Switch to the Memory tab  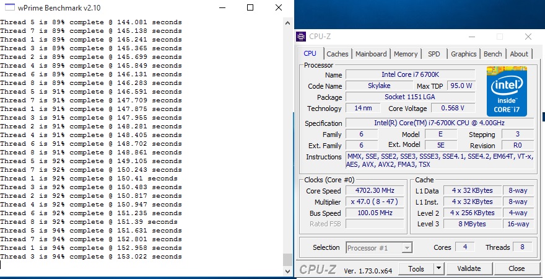pyautogui.click(x=405, y=54)
